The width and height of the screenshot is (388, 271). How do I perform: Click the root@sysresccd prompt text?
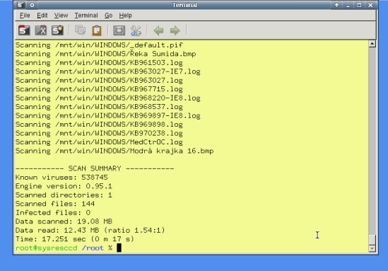[46, 248]
